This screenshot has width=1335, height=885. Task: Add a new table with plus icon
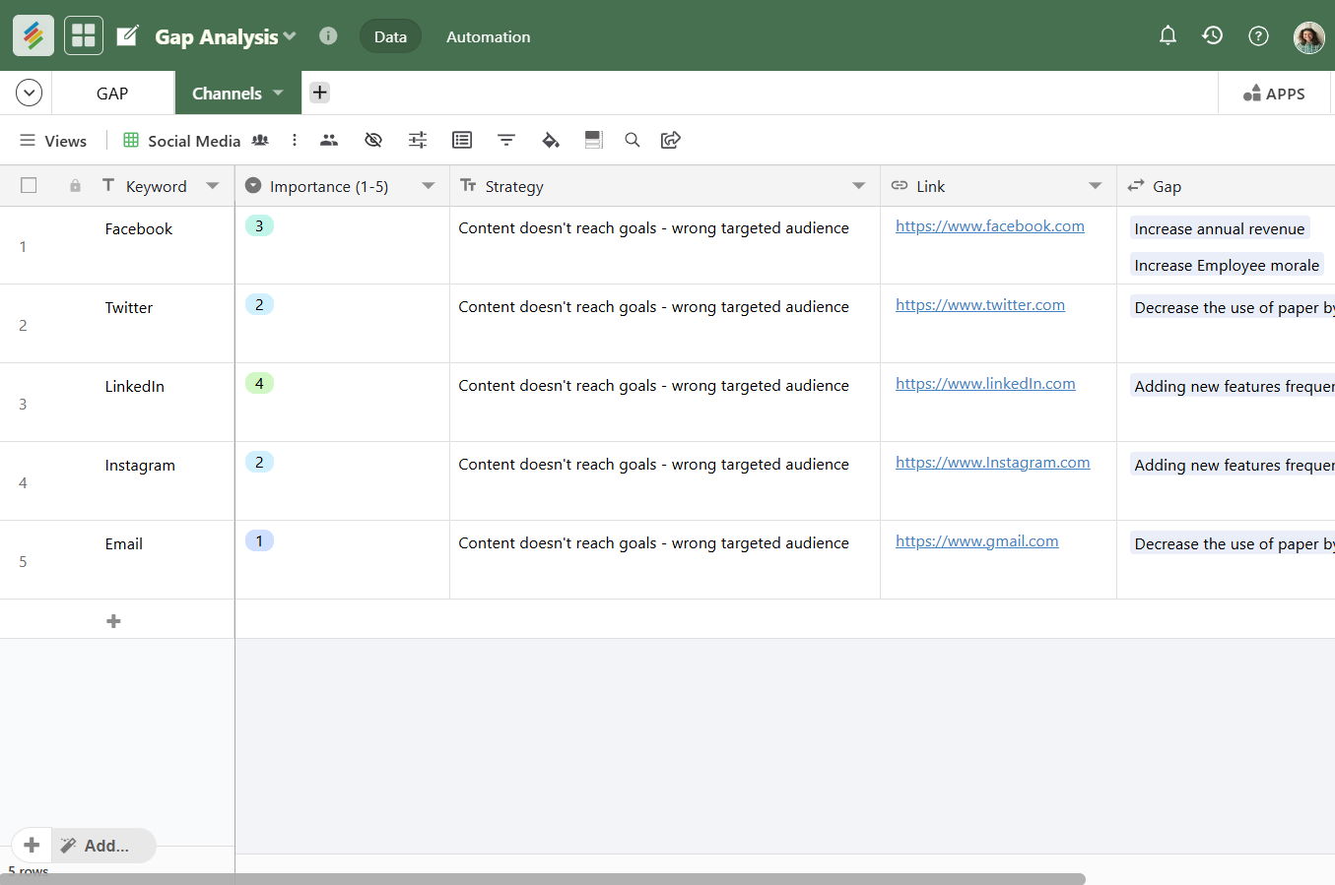[319, 93]
